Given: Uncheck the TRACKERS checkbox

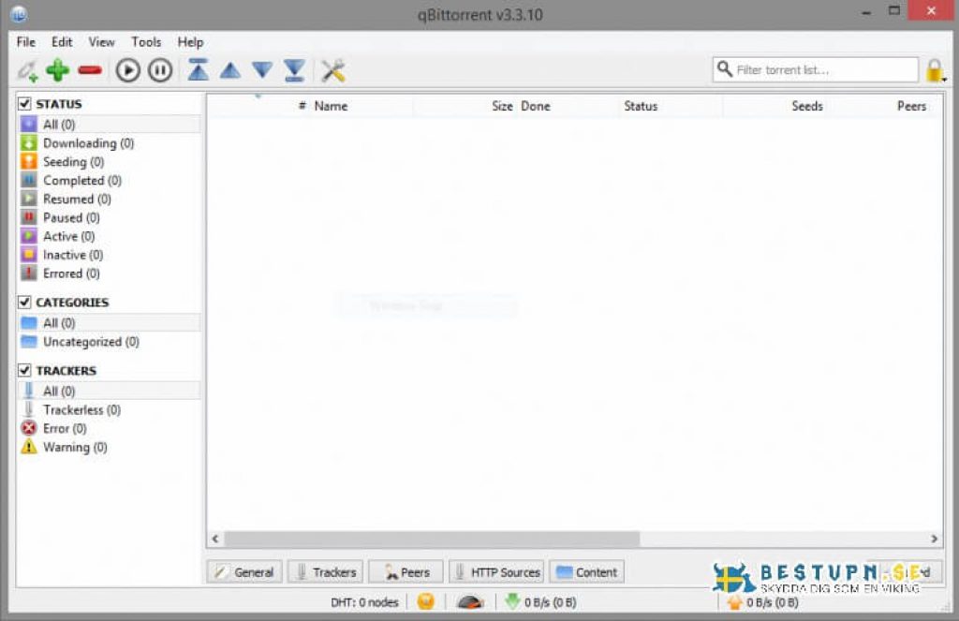Looking at the screenshot, I should [24, 370].
